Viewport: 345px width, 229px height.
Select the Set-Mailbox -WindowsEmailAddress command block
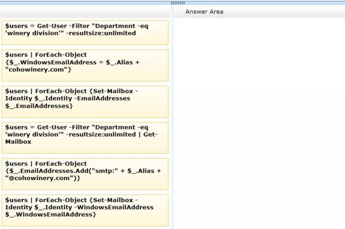[85, 210]
